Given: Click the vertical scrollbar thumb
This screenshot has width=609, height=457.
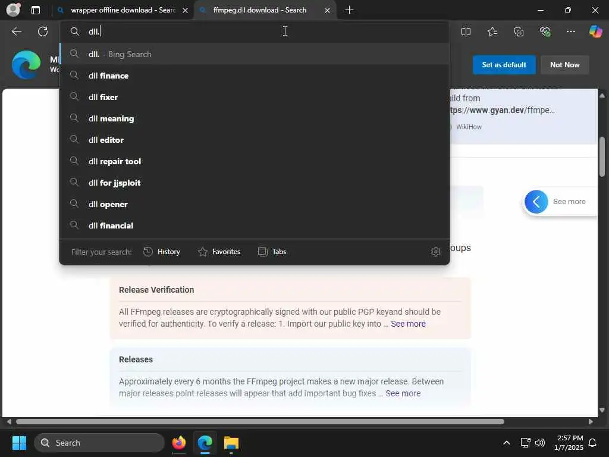Looking at the screenshot, I should pos(602,157).
